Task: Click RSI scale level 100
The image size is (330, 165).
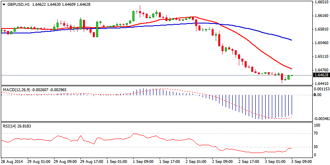Action: (x=317, y=125)
